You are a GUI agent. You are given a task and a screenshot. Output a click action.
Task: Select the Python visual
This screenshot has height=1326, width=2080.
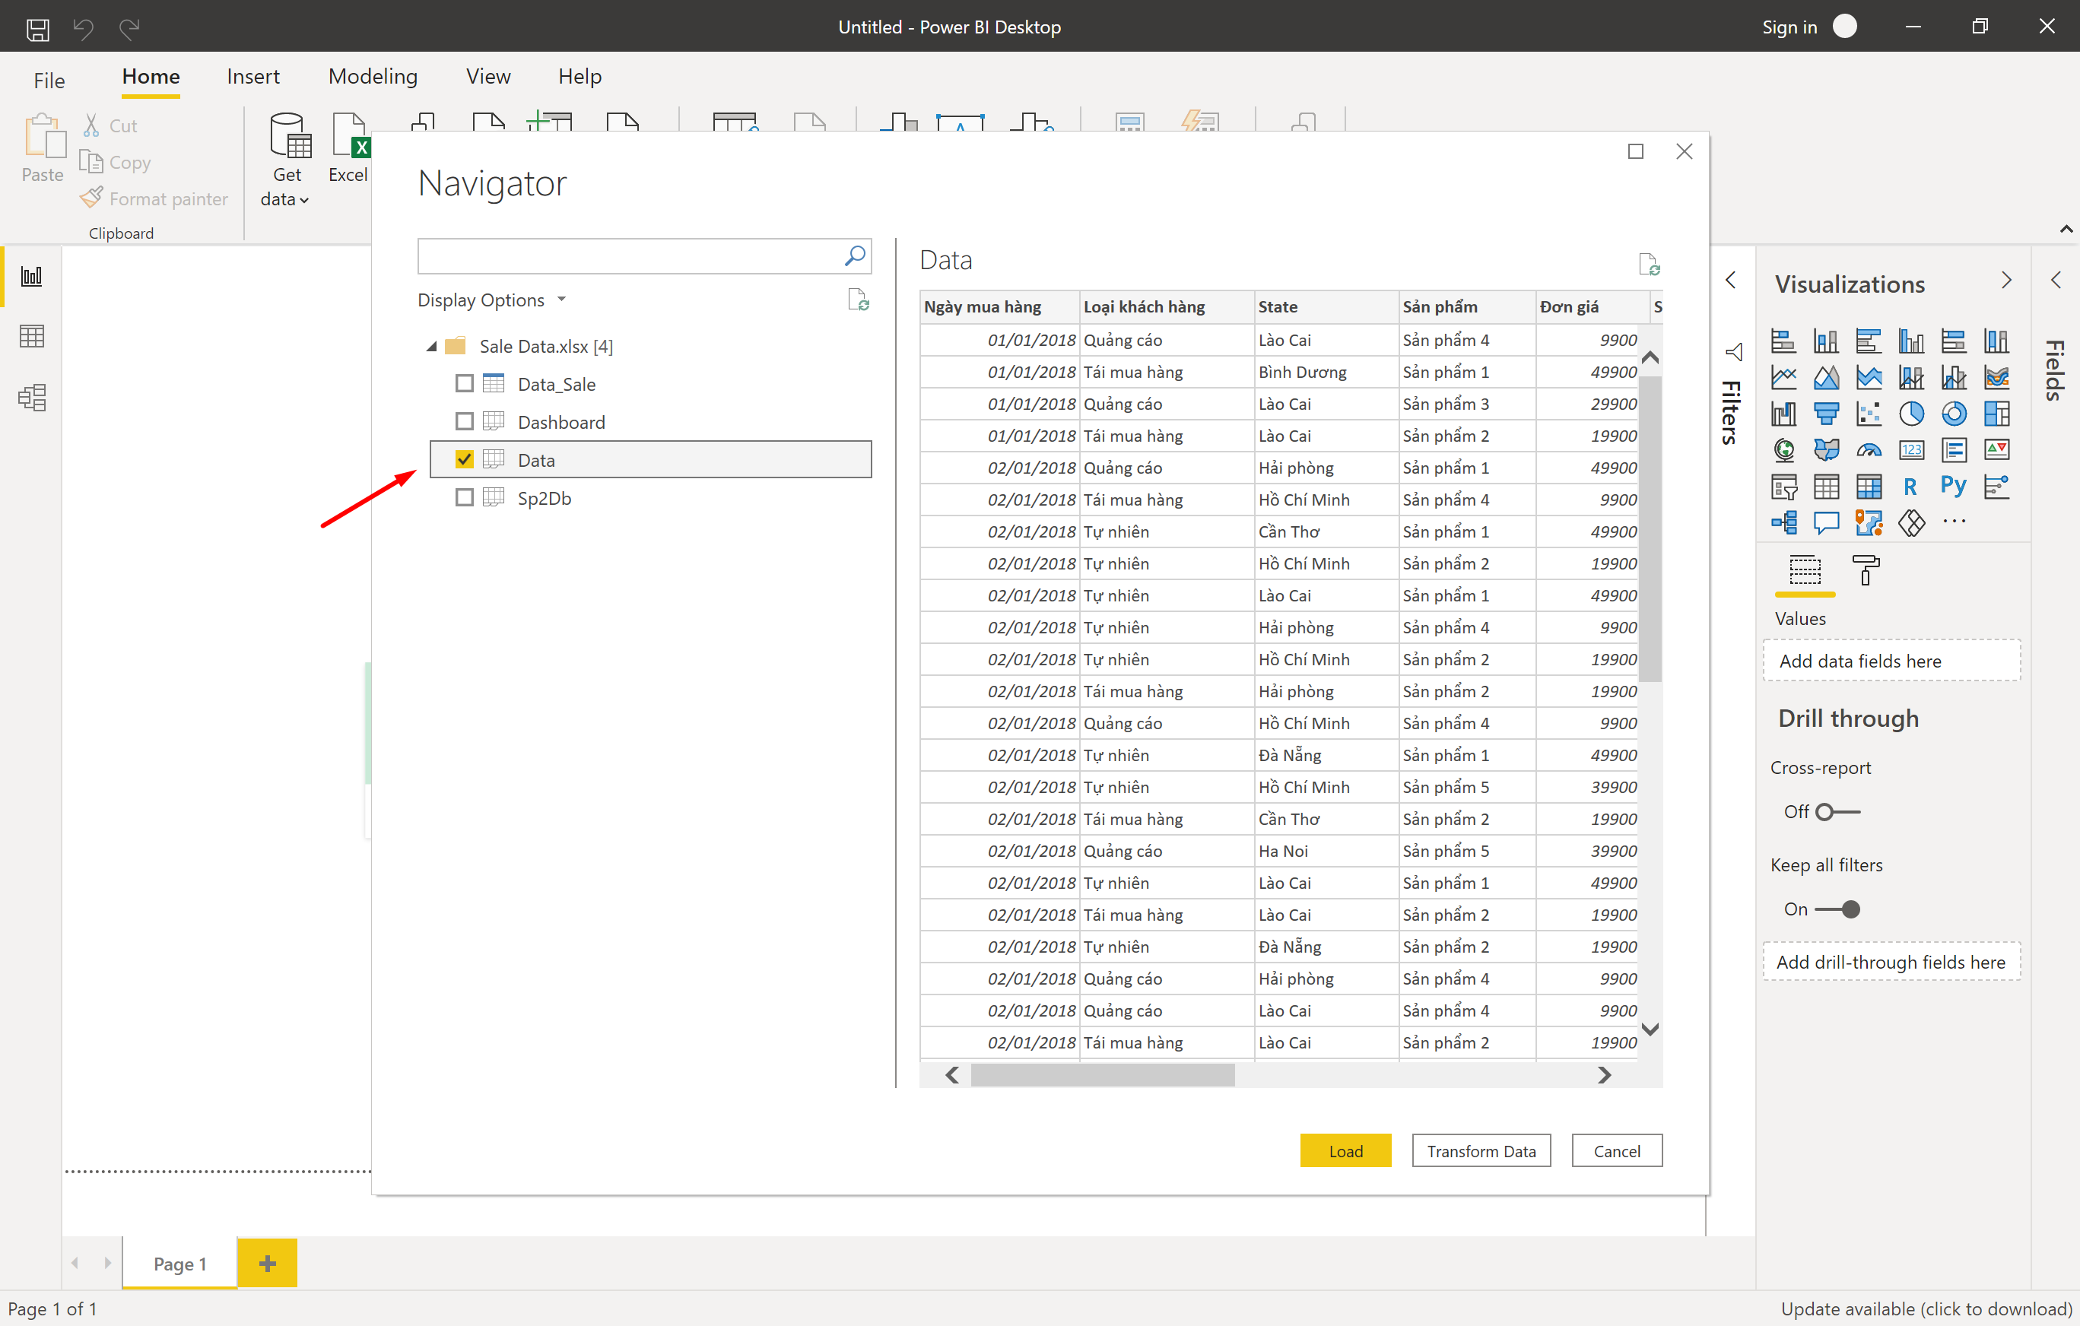pos(1954,487)
